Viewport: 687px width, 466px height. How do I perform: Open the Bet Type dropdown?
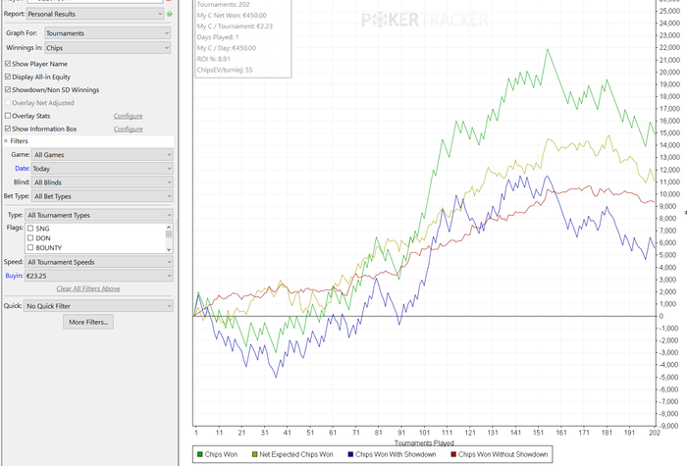(102, 196)
